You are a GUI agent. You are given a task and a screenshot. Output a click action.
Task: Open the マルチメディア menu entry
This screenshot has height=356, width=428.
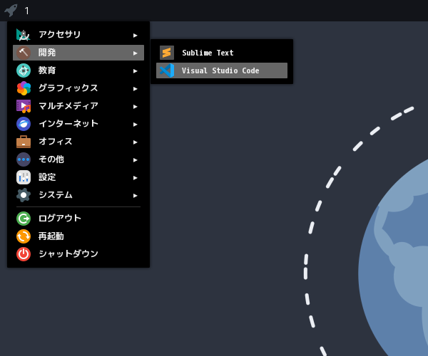coord(78,106)
